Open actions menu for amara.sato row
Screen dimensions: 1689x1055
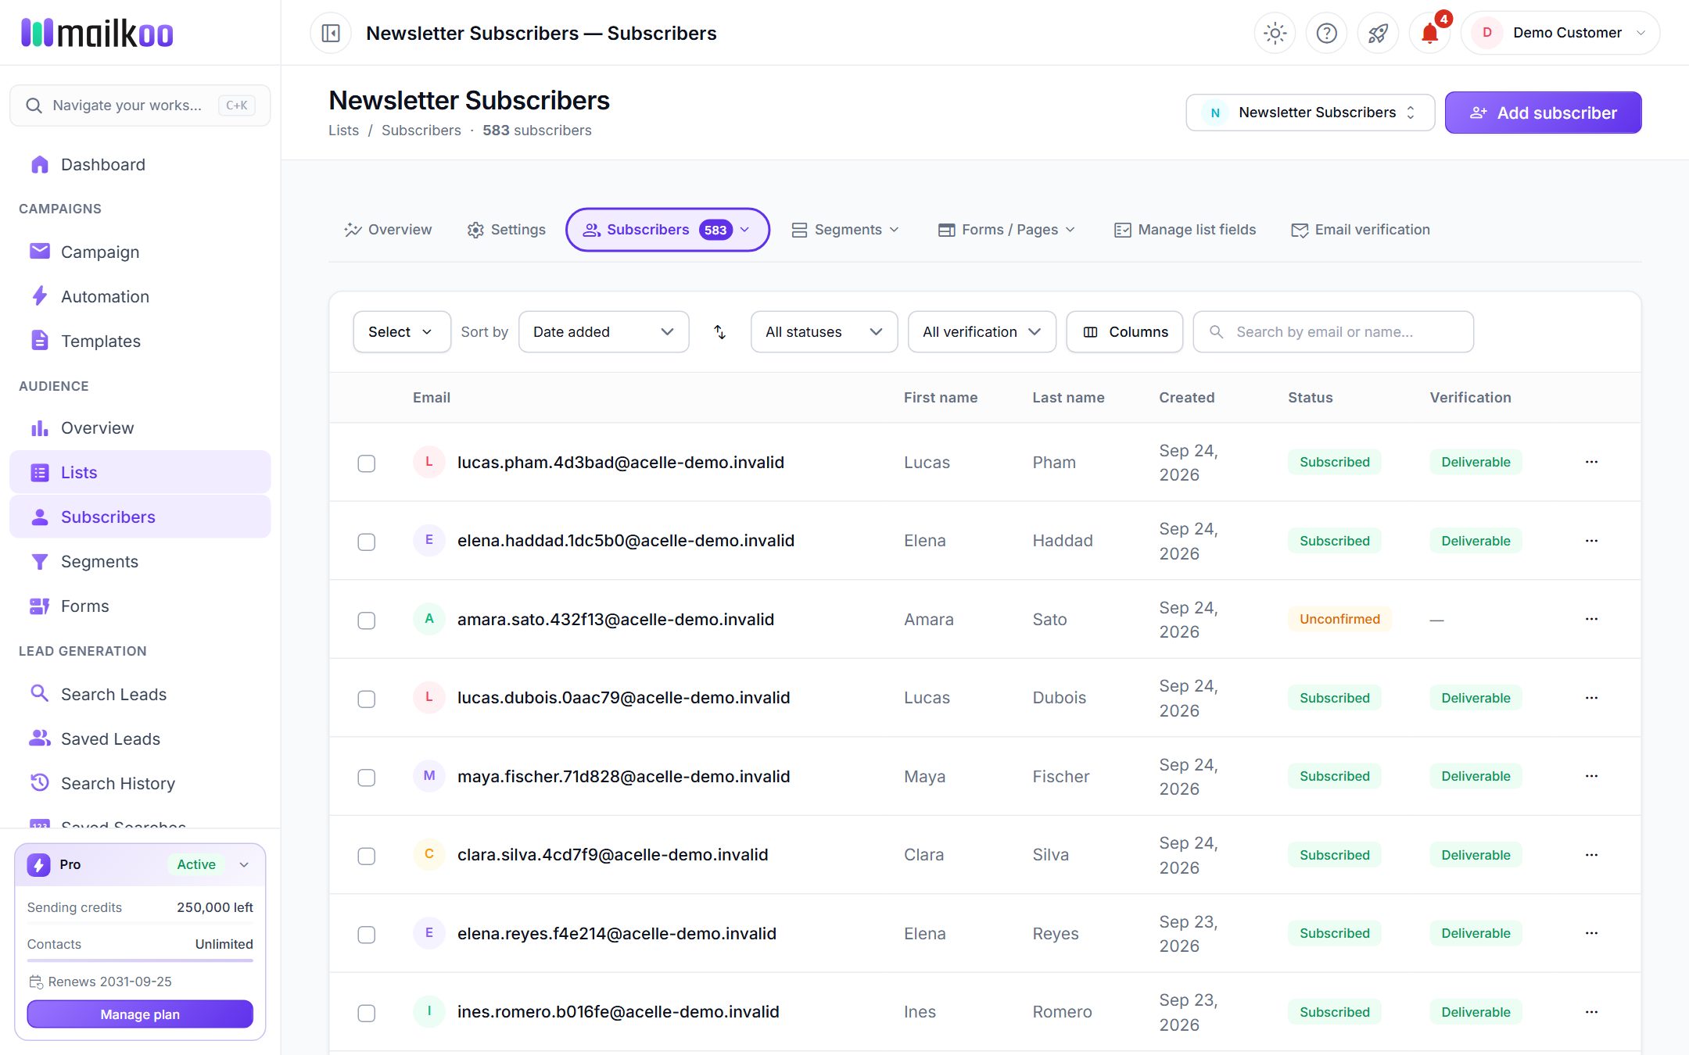point(1591,619)
